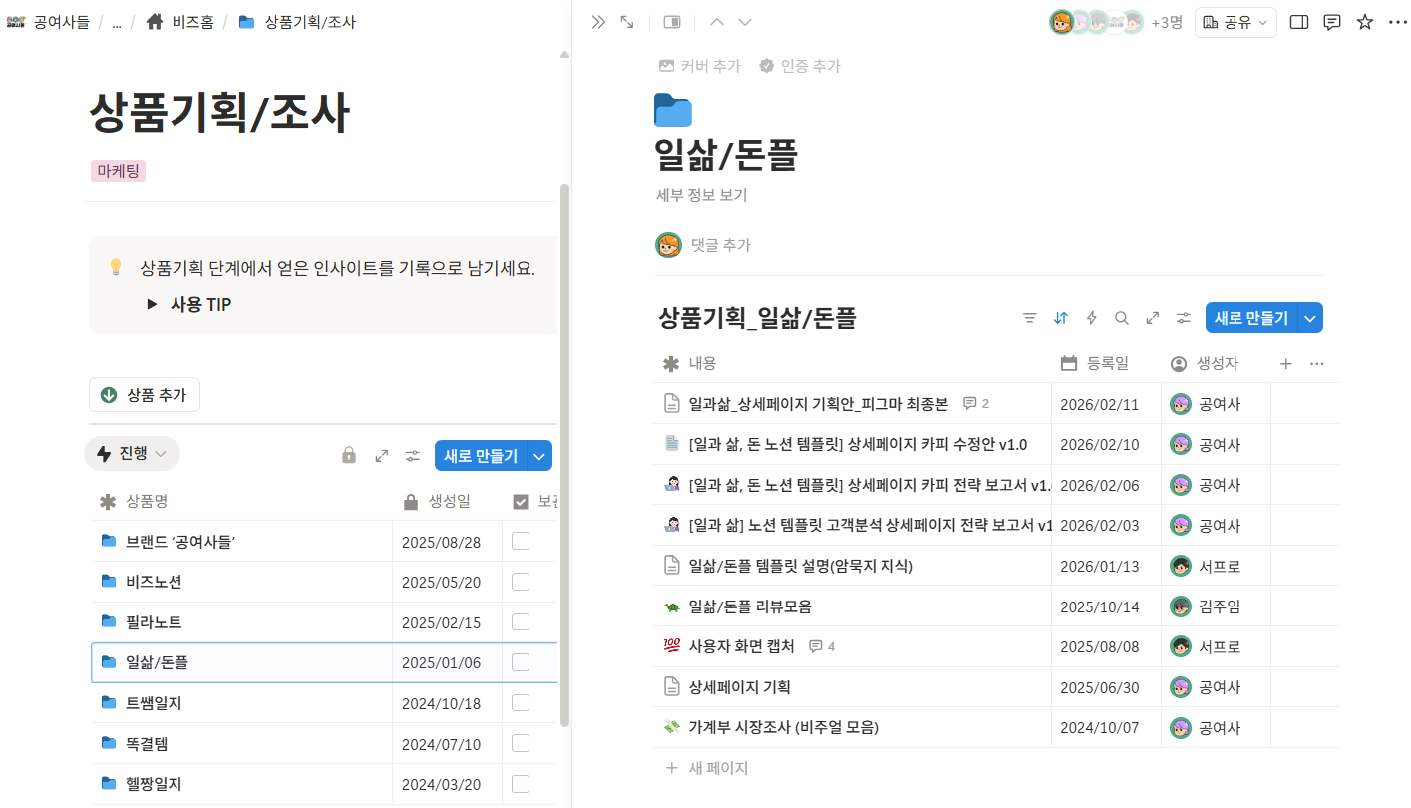Open column options three dots beside plus
The image size is (1411, 808).
click(1317, 364)
